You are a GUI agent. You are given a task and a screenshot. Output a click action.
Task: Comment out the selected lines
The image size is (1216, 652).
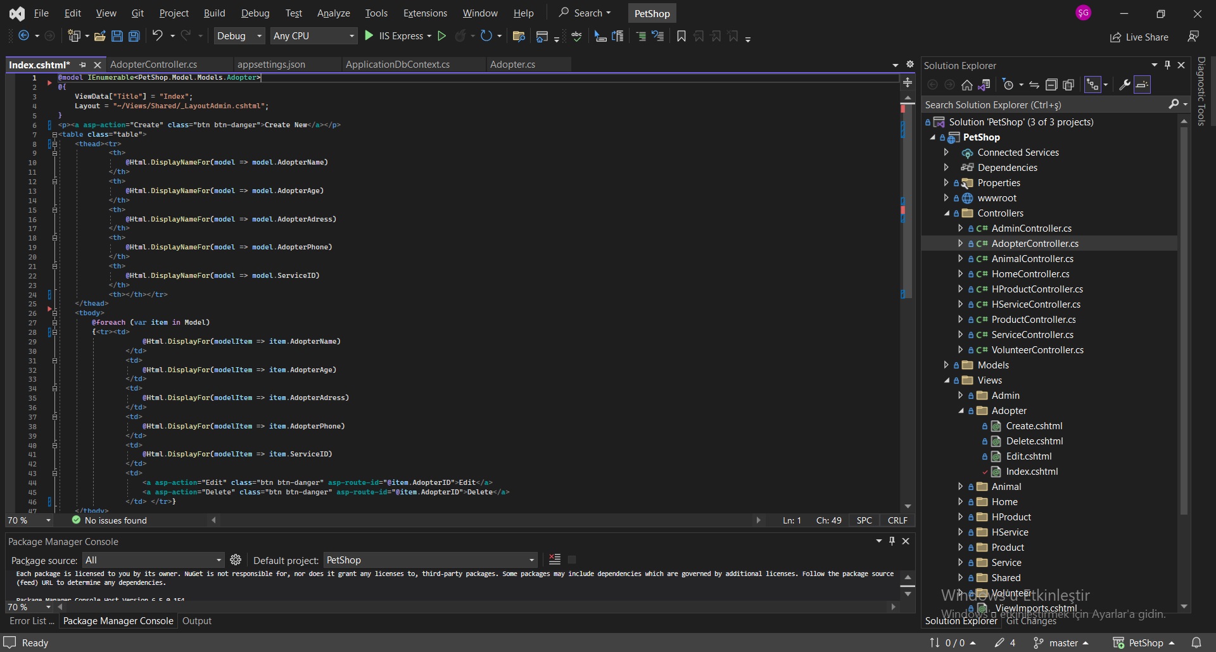point(641,36)
